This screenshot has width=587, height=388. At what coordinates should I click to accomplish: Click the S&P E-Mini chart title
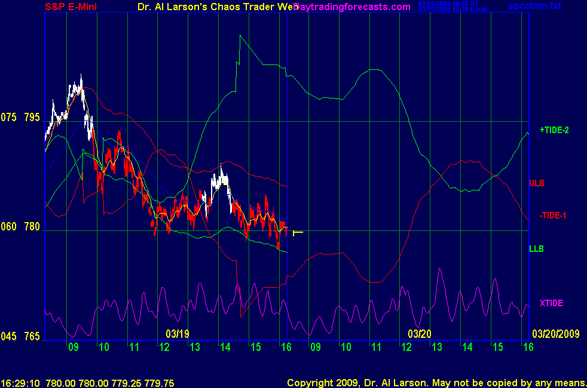71,7
